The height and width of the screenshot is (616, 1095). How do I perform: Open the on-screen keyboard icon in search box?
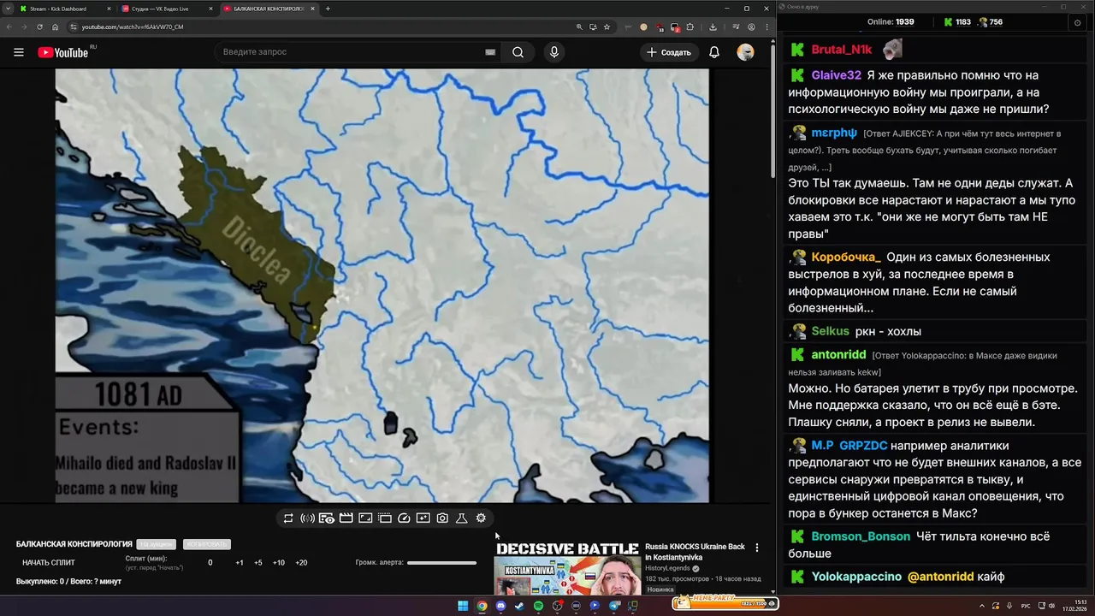[490, 52]
